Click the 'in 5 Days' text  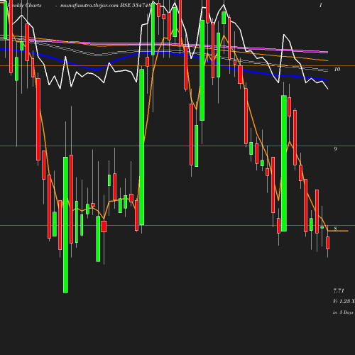pos(343,312)
